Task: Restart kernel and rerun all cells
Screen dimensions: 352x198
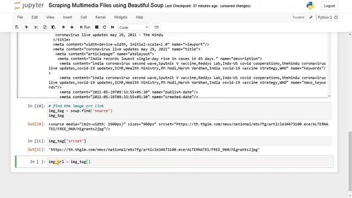Action: click(x=112, y=27)
